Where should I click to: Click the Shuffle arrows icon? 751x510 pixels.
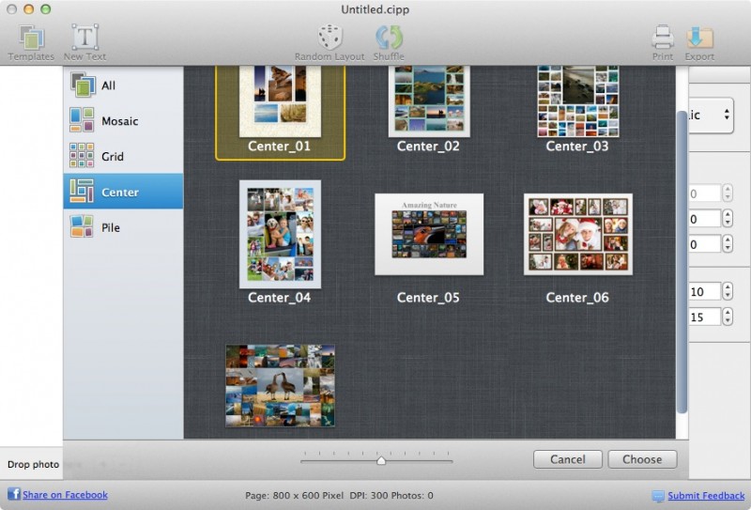[389, 39]
